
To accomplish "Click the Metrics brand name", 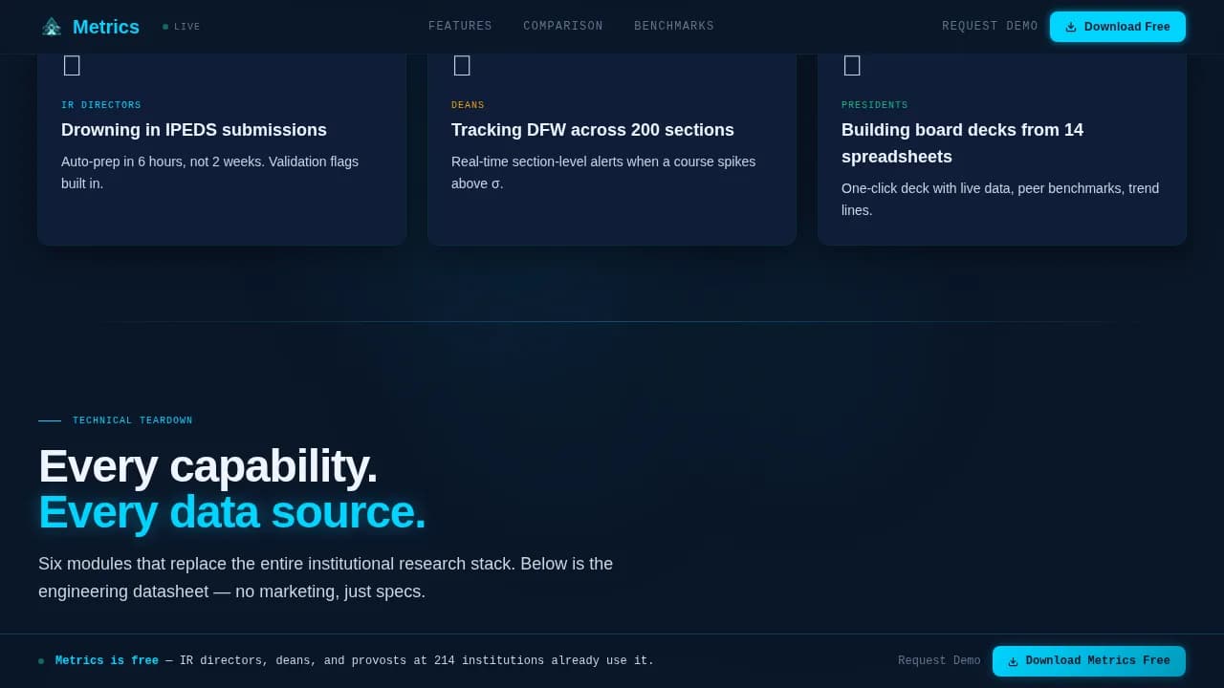I will (x=106, y=27).
